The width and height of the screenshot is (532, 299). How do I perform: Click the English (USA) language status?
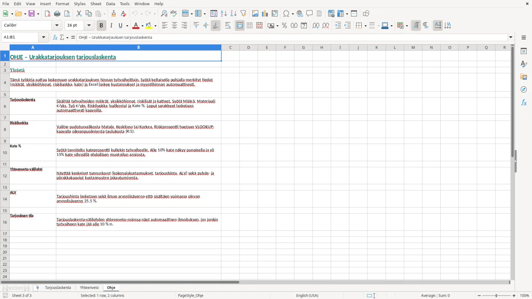[x=307, y=295]
